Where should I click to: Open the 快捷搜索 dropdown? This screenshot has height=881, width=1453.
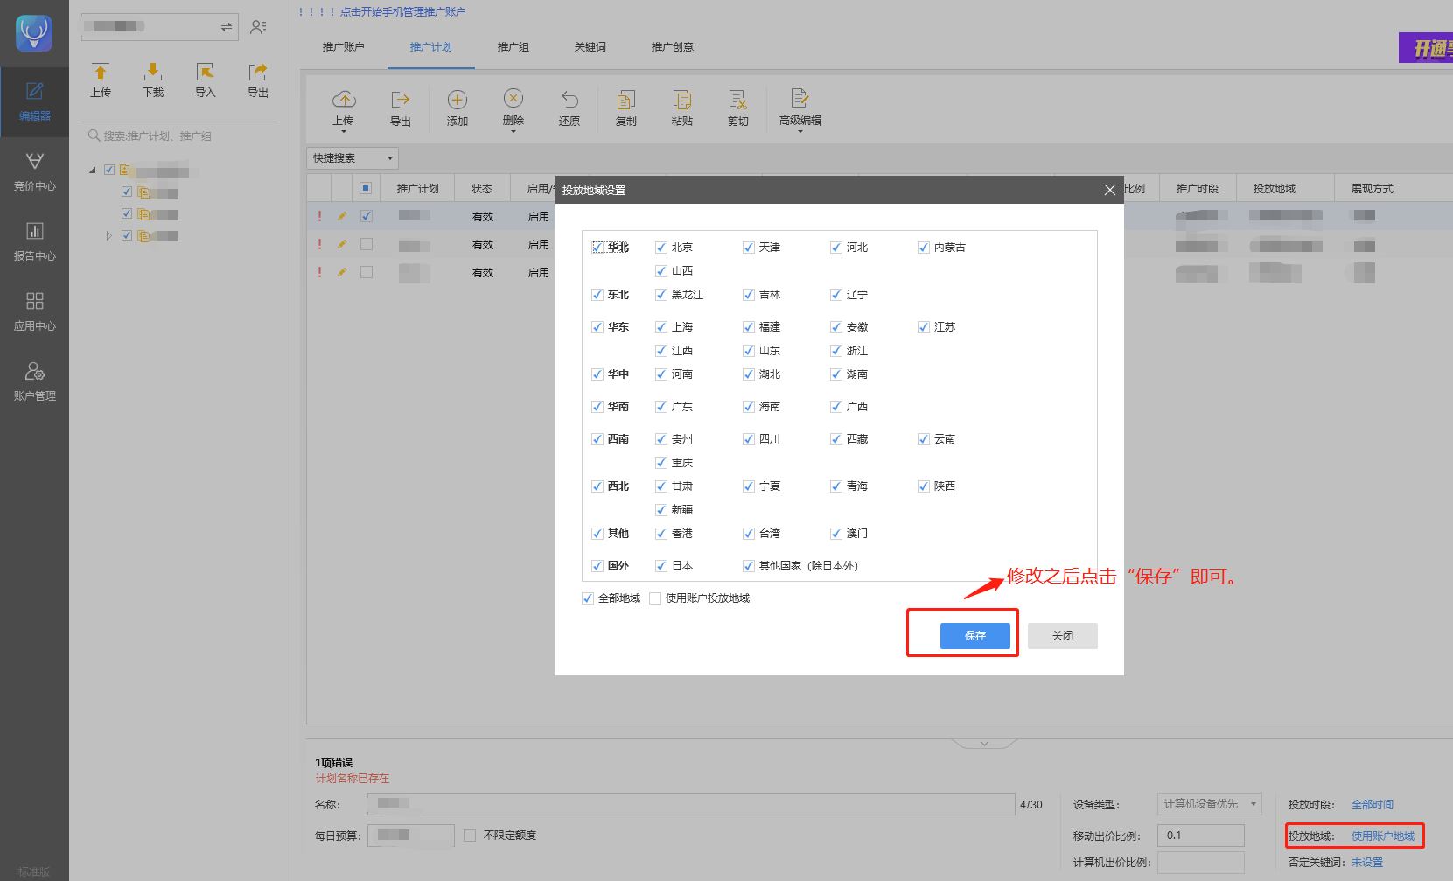pos(353,158)
